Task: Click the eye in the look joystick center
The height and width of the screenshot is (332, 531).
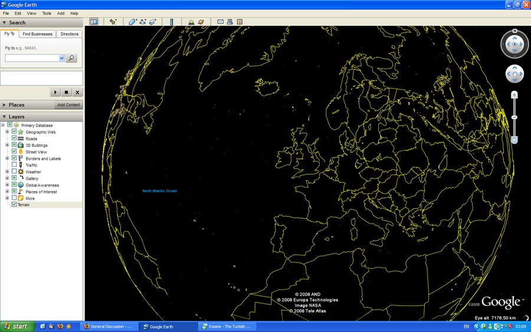Action: tap(514, 44)
